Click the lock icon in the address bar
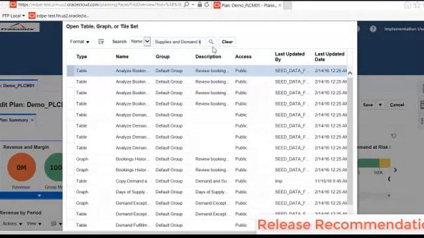Screen dimensions: 424x238 click(x=199, y=5)
